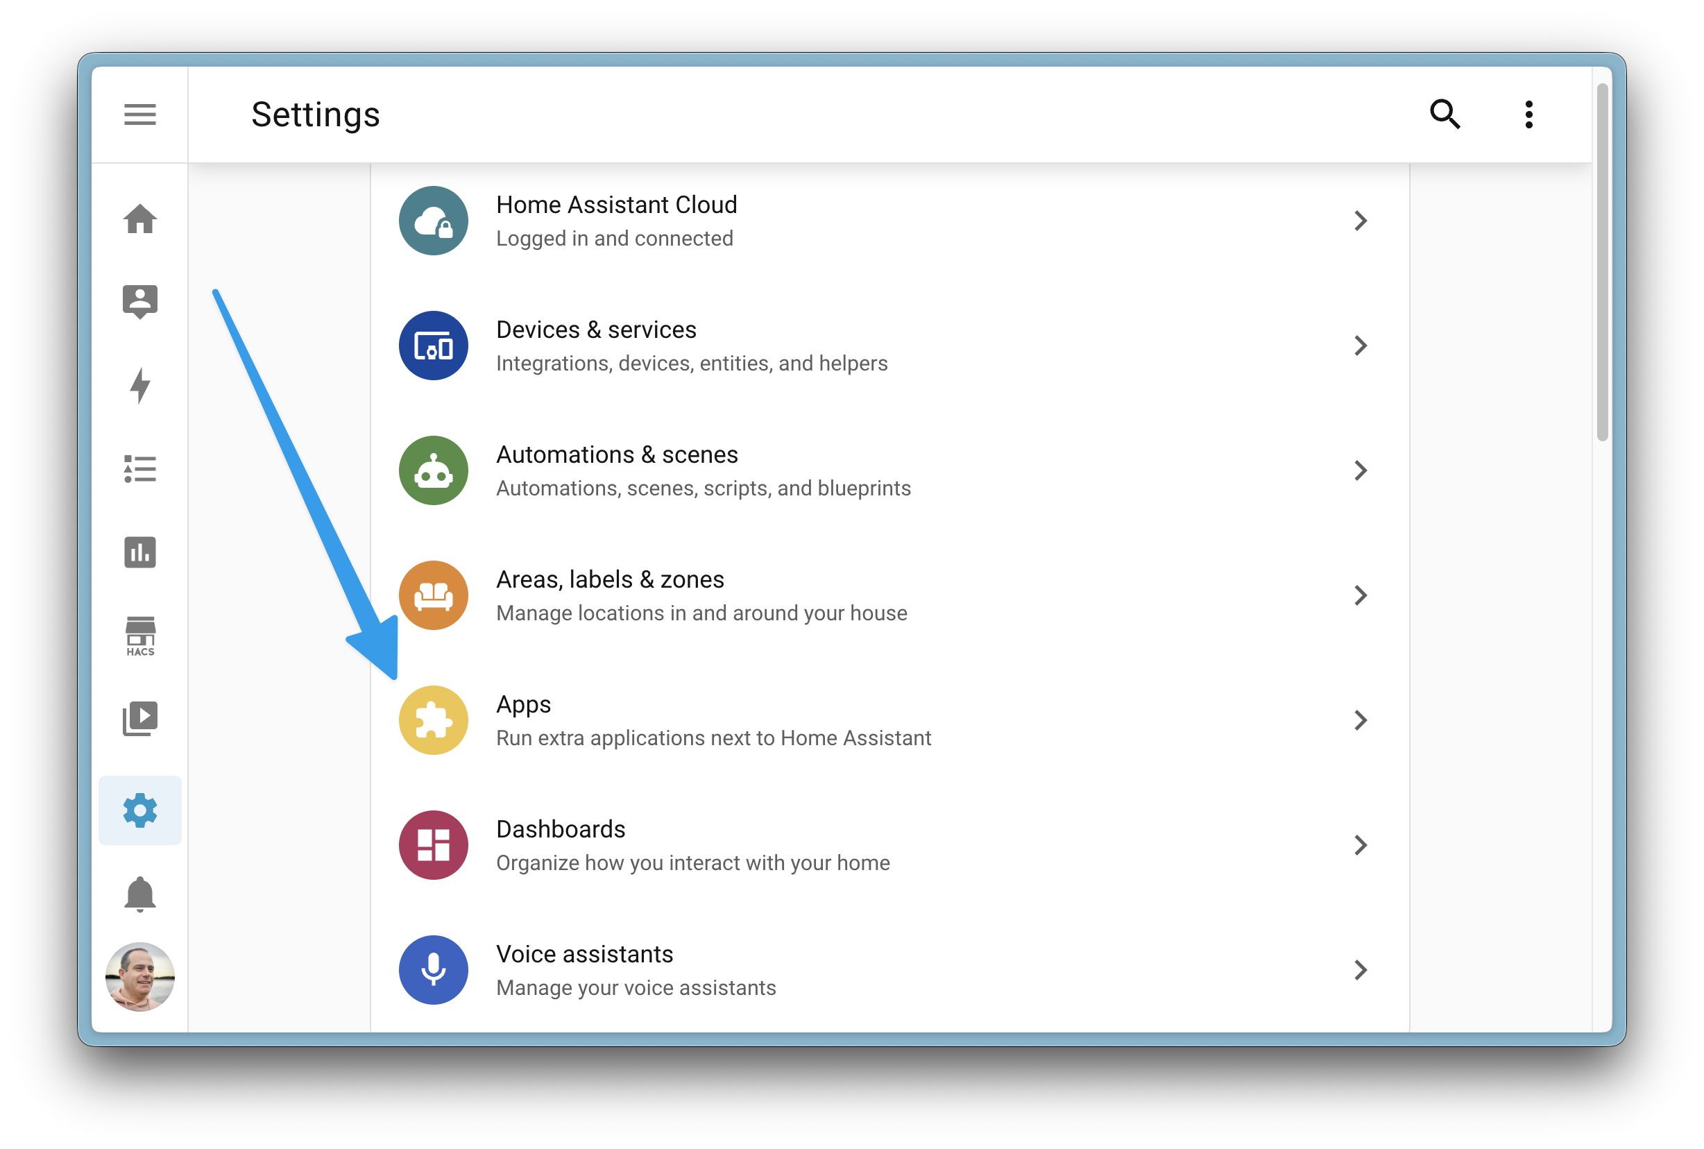Open HACS from the sidebar
Viewport: 1704px width, 1149px height.
140,636
